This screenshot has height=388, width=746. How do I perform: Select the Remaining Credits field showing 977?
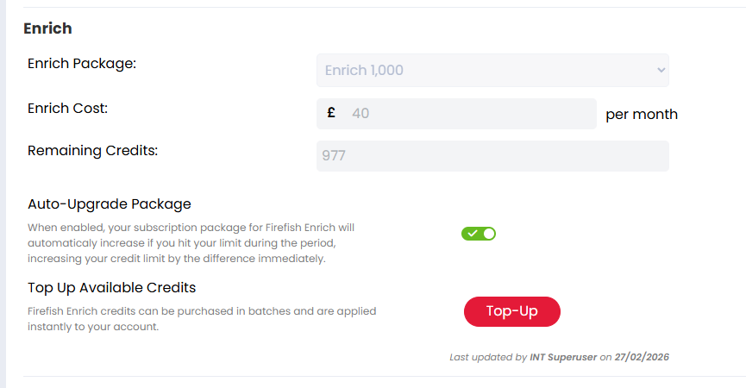tap(492, 156)
